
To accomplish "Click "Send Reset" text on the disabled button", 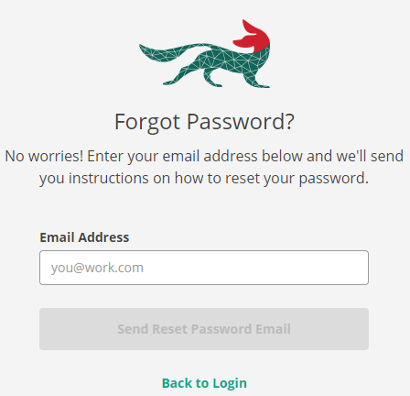I will pyautogui.click(x=153, y=329).
